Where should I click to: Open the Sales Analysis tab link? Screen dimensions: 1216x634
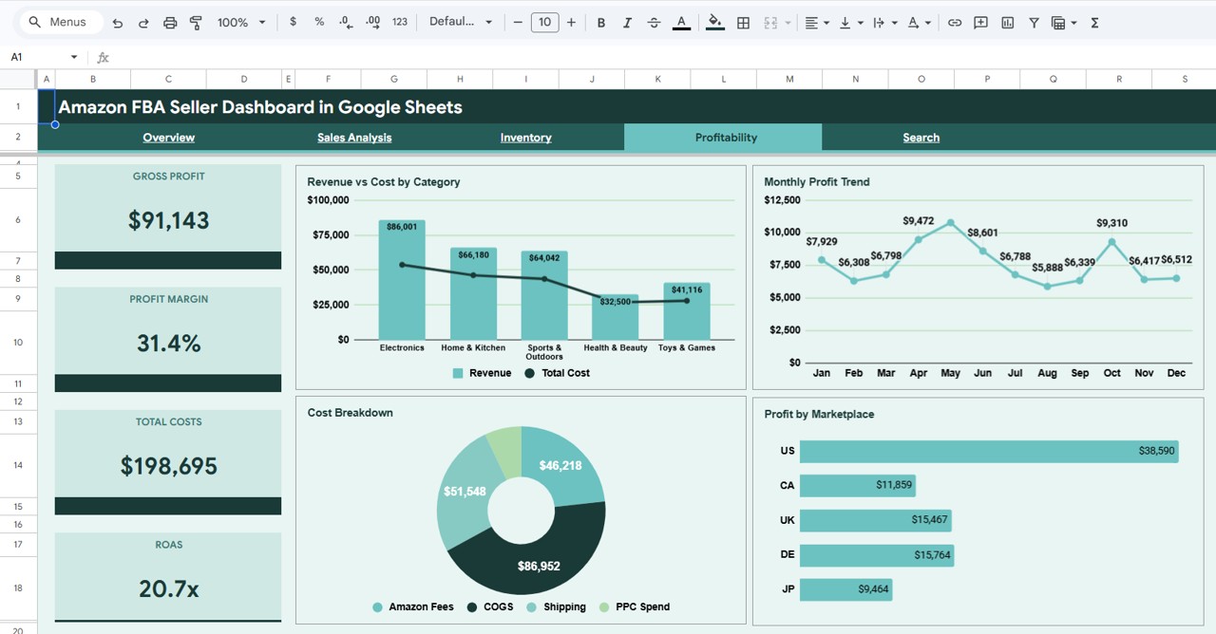pyautogui.click(x=354, y=138)
